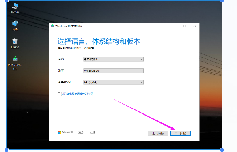Open the architecture dropdown showing 64-bit (x64)

[113, 82]
